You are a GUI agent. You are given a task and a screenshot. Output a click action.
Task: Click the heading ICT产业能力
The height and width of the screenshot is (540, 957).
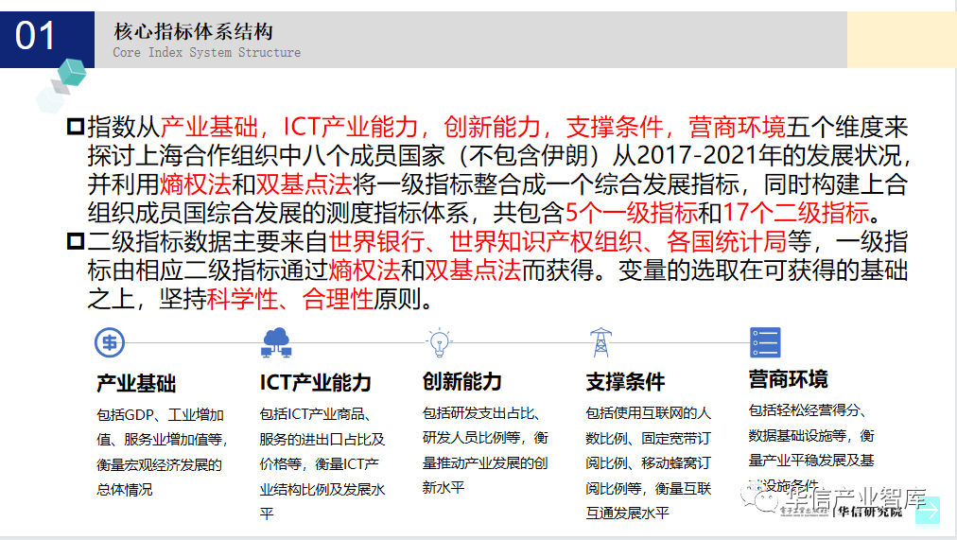(x=316, y=382)
